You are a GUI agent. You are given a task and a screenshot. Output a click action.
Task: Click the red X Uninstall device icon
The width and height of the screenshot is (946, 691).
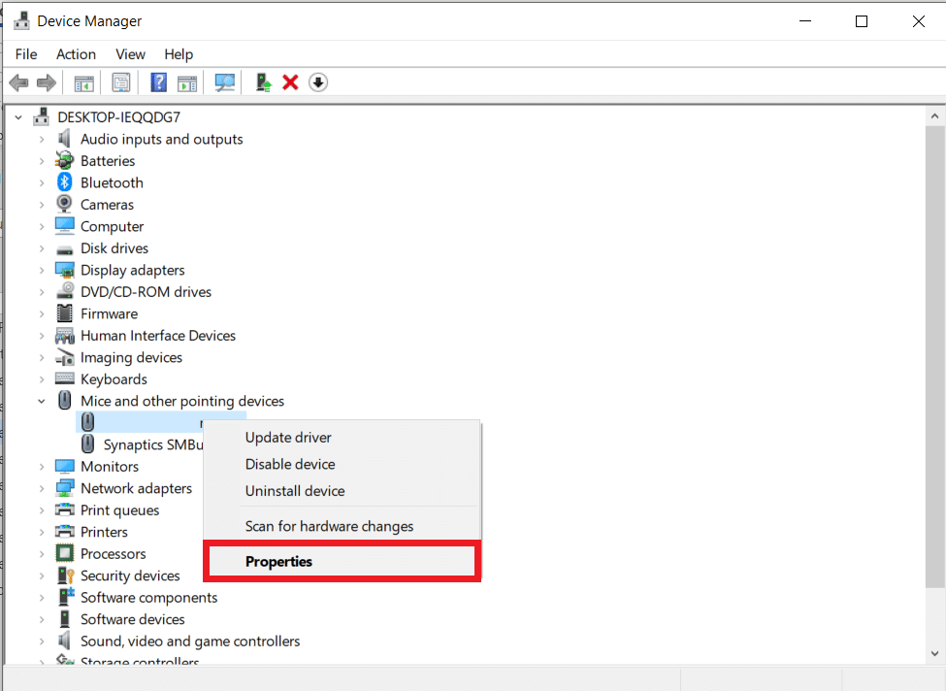(290, 82)
